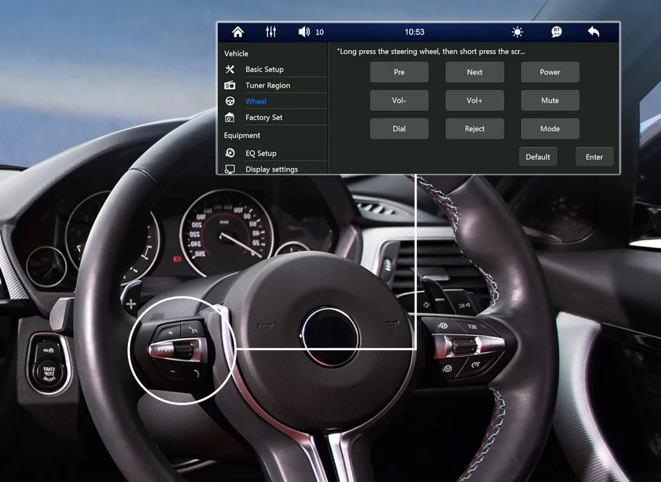661x482 pixels.
Task: Click the steering Wheel icon
Action: pos(230,101)
